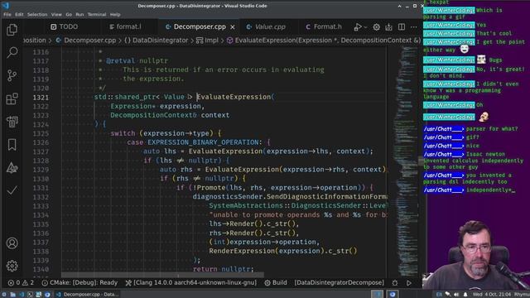Switch to the Value.cpp tab
The image size is (530, 298).
click(x=266, y=26)
